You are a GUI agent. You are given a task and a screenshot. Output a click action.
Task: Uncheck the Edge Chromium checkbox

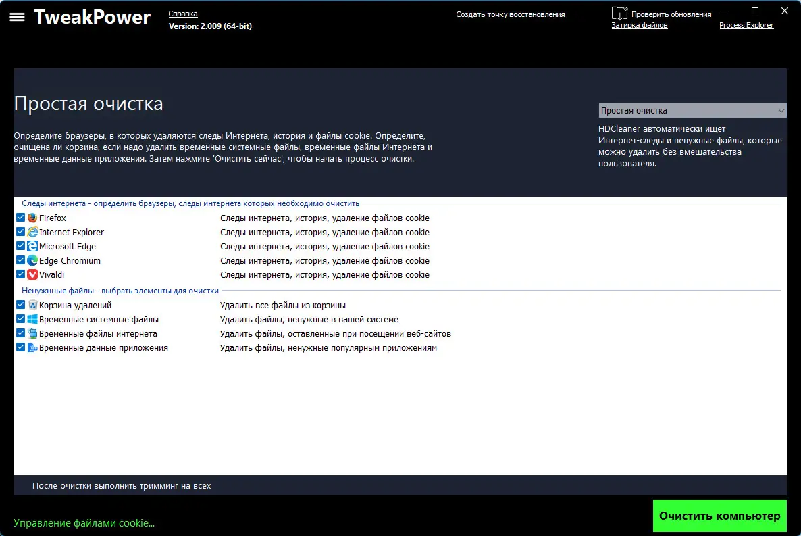[20, 260]
